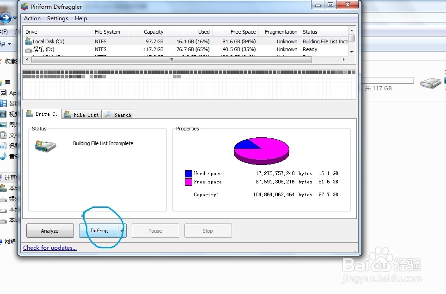Click the music note icon in Explorer sidebar

3,156
